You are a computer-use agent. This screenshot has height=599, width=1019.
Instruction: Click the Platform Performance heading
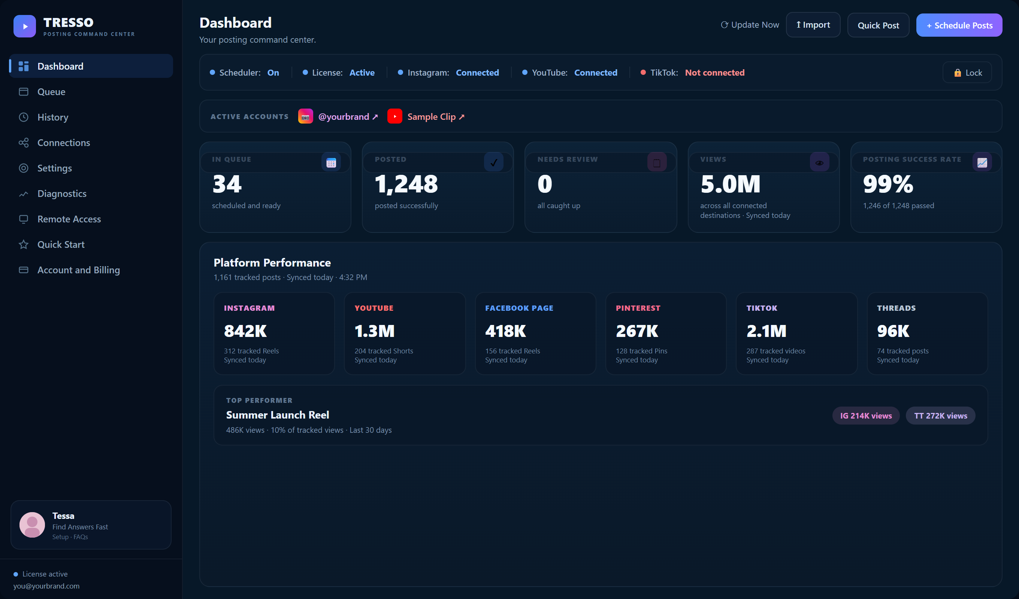pos(272,263)
